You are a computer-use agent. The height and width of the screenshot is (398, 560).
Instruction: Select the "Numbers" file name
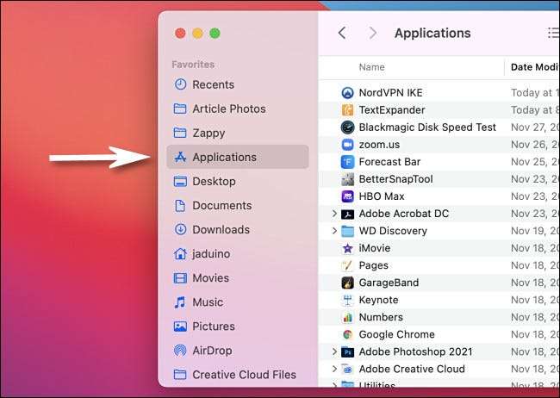click(x=381, y=317)
